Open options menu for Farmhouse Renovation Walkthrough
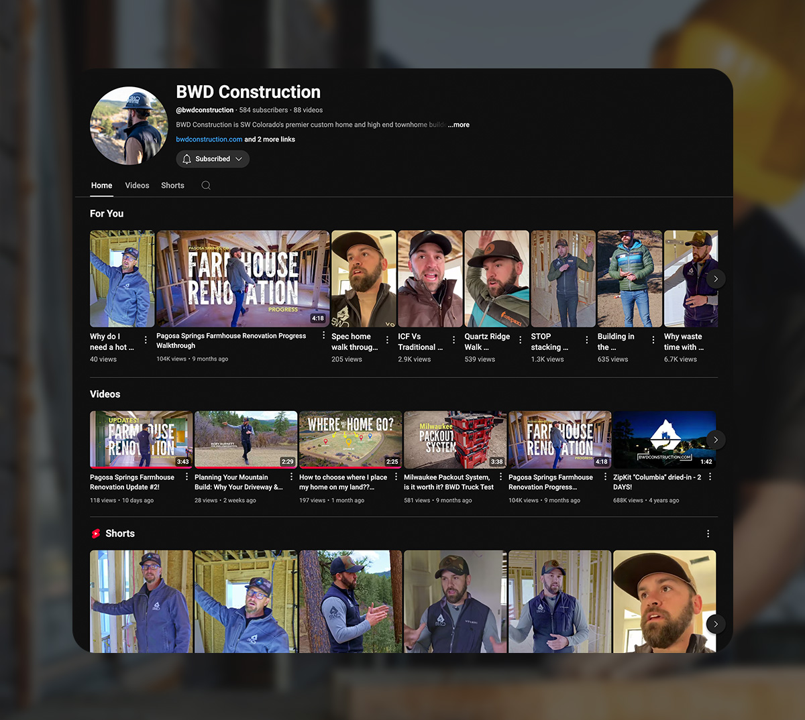The height and width of the screenshot is (720, 805). click(323, 336)
